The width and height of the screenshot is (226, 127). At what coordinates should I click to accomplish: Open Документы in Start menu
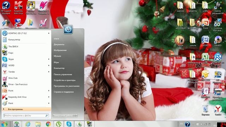(59, 44)
